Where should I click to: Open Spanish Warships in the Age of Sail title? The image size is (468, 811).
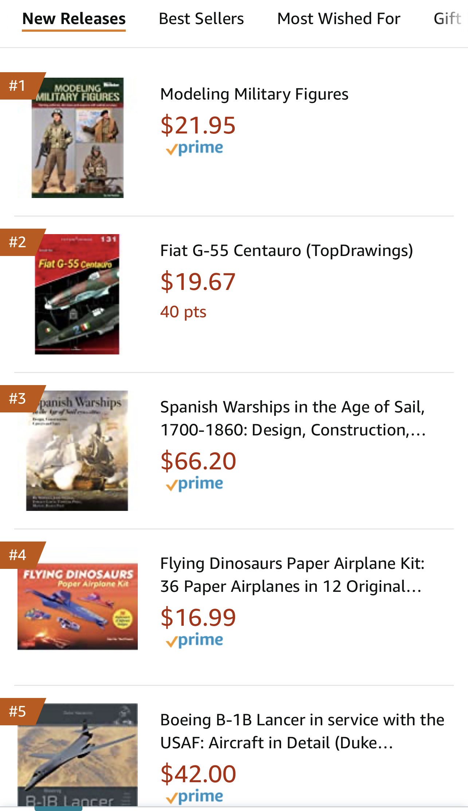click(x=293, y=418)
